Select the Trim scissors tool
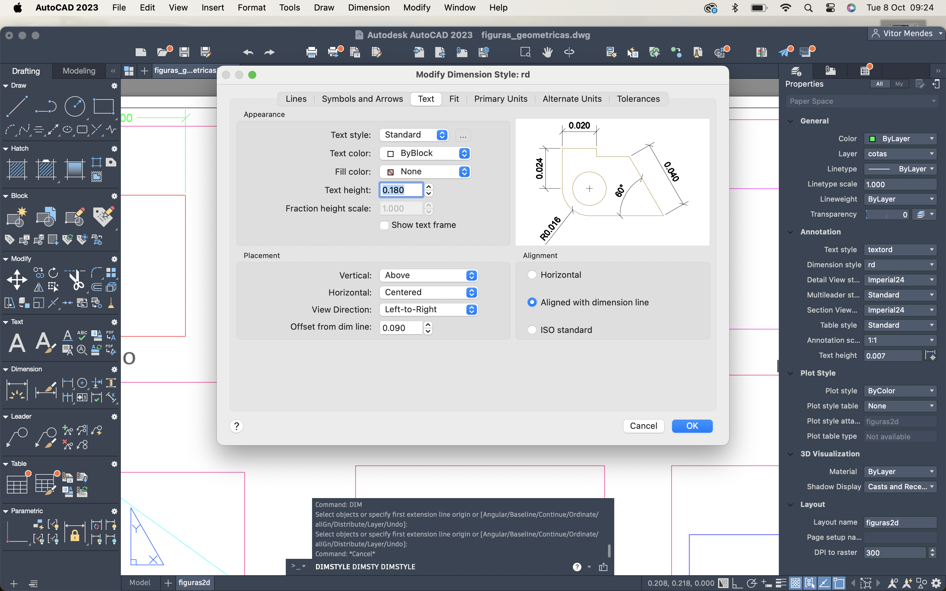 (76, 279)
